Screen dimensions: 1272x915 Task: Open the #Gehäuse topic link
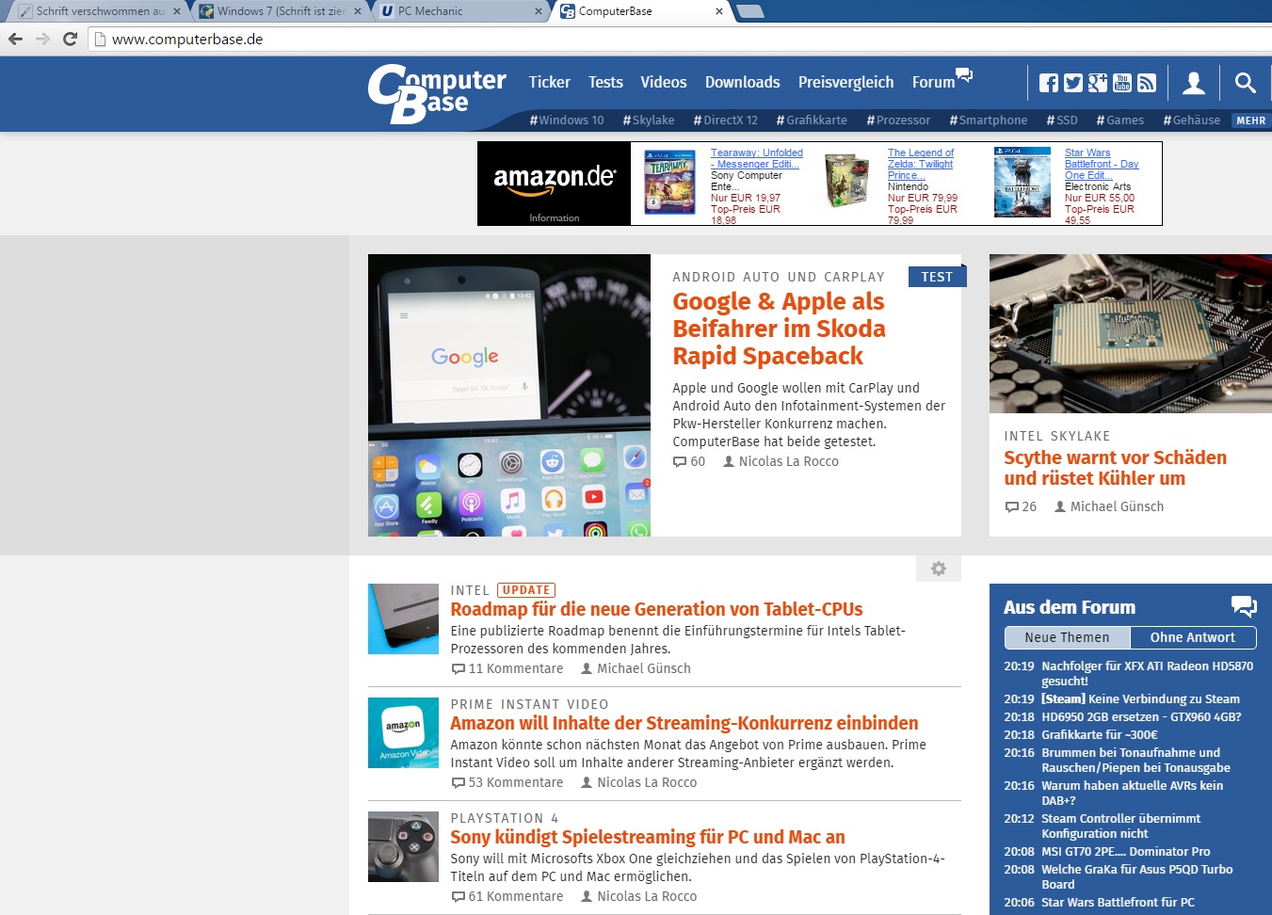1192,120
